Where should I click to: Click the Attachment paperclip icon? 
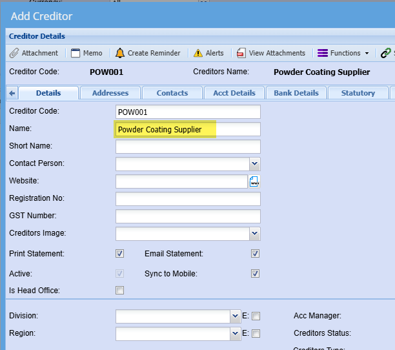pyautogui.click(x=14, y=53)
